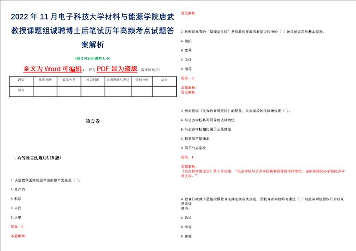The width and height of the screenshot is (356, 251).
Task: Select option "B.主导"
Action: pyautogui.click(x=186, y=50)
